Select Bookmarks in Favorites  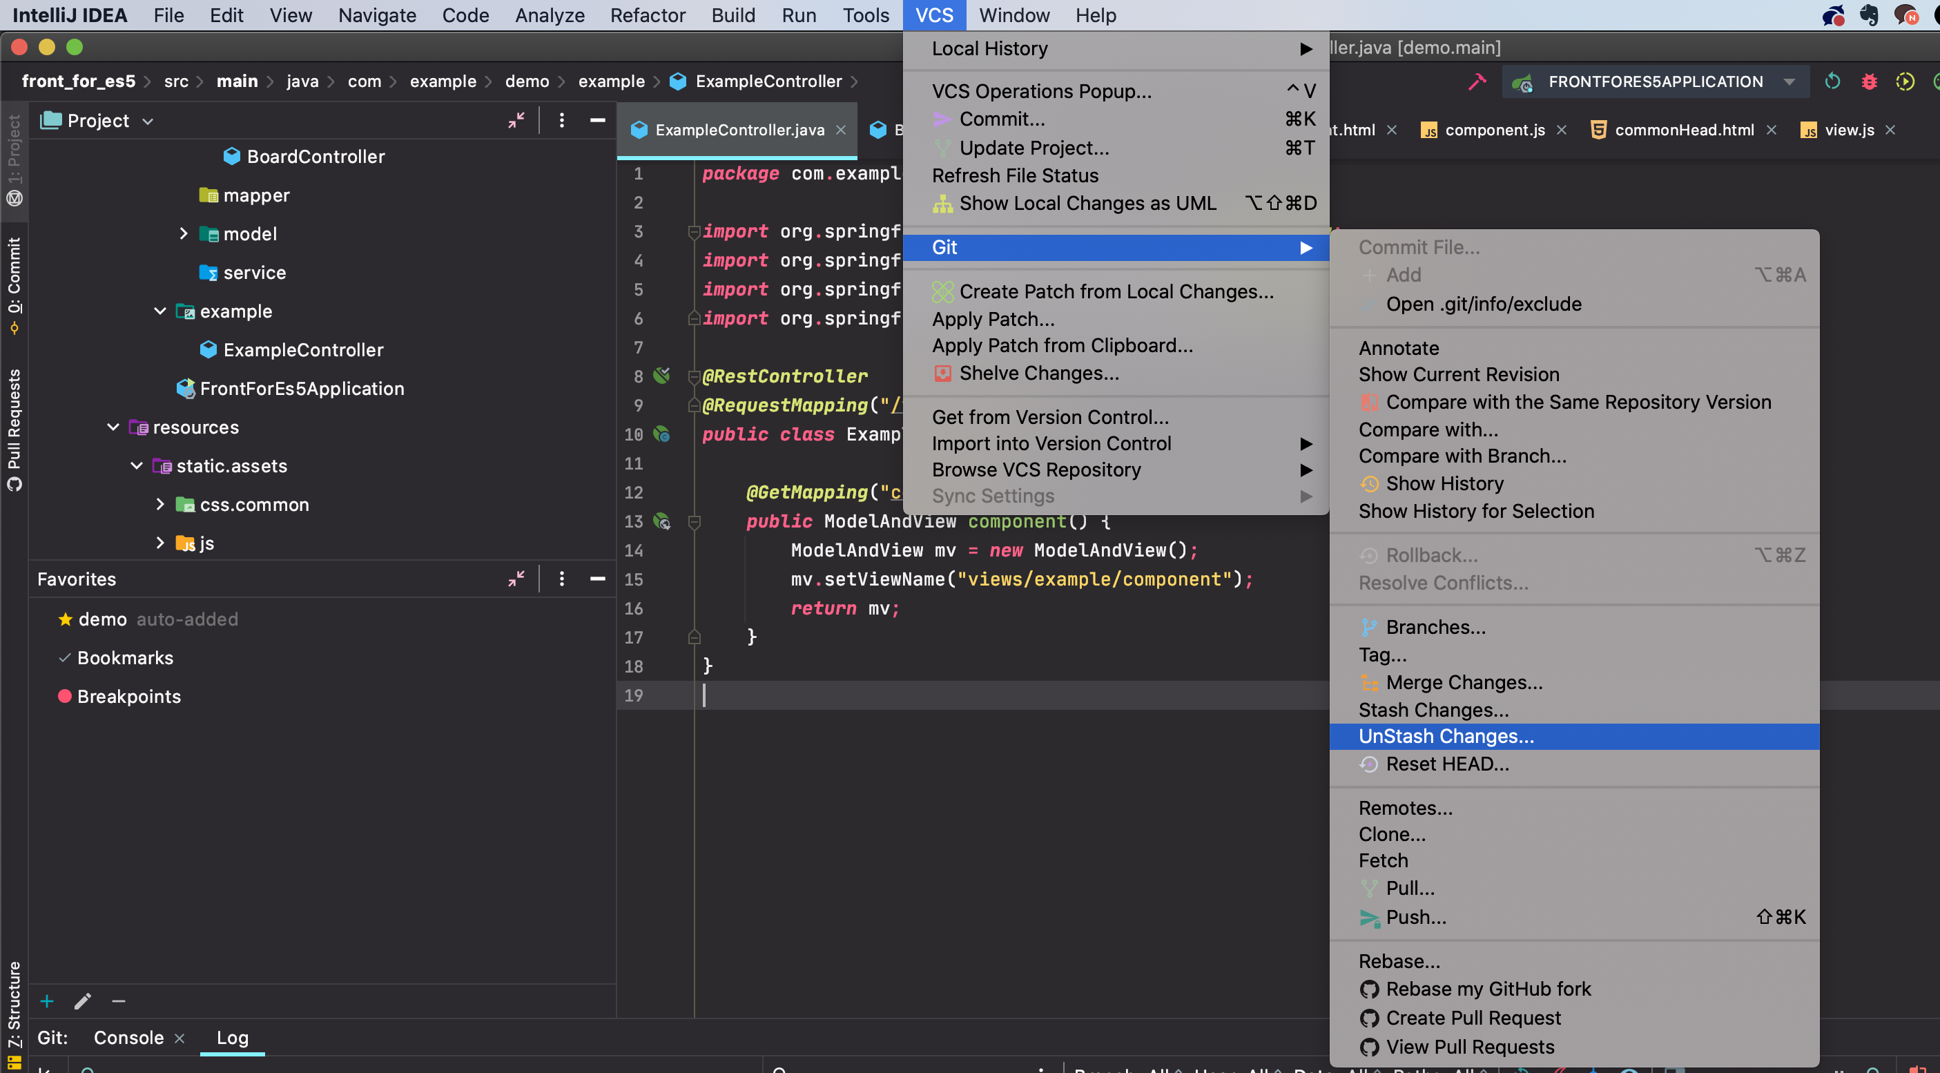click(x=117, y=657)
